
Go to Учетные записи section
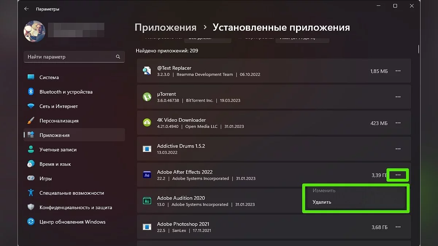58,150
